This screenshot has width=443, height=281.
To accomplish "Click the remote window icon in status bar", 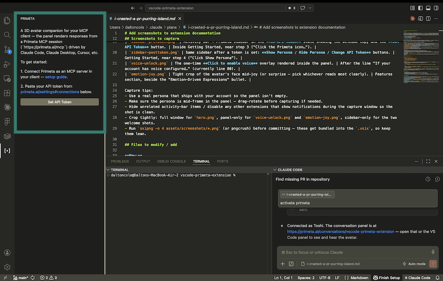I will tap(6, 278).
